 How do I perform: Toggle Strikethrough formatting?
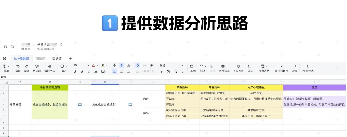[82, 71]
